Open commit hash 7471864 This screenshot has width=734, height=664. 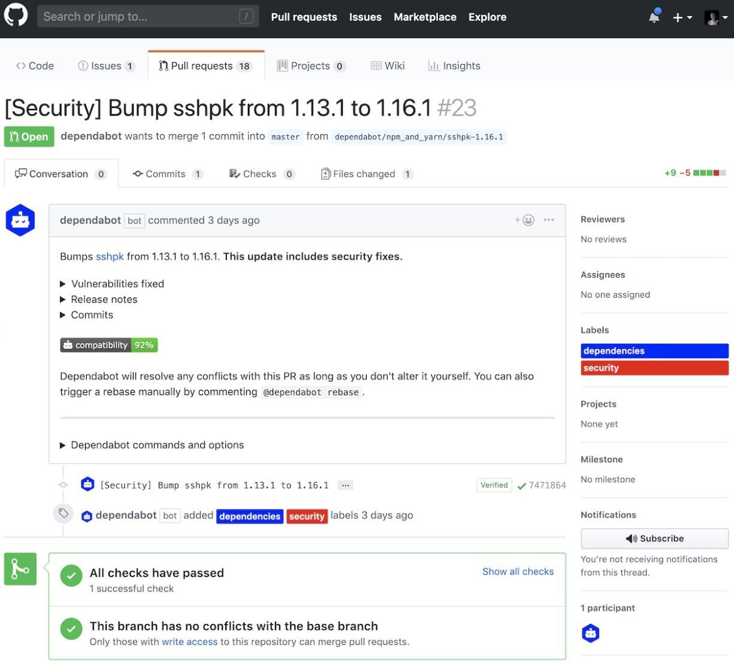click(547, 485)
